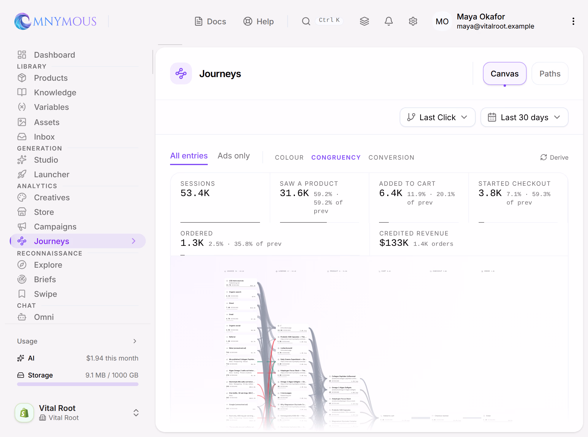Open Campaigns megaphone icon
Screen dimensions: 588x437
click(22, 226)
